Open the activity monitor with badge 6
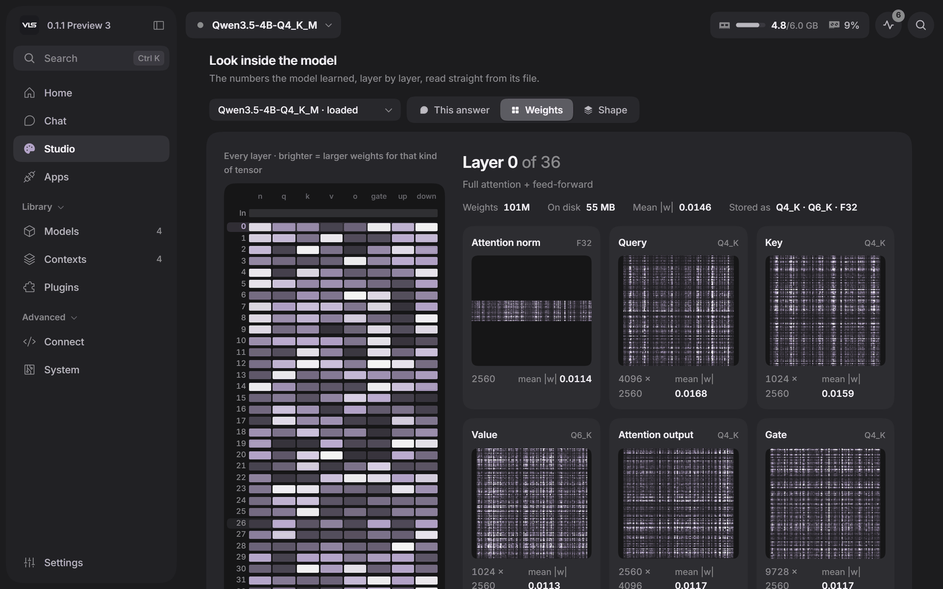 pyautogui.click(x=889, y=25)
